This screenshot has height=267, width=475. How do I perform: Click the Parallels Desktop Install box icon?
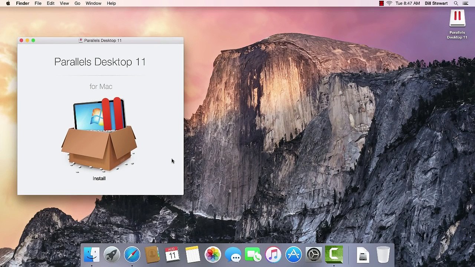click(99, 135)
